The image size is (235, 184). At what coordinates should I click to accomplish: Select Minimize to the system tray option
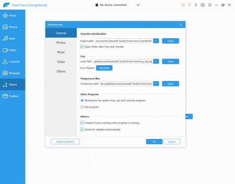pyautogui.click(x=82, y=101)
